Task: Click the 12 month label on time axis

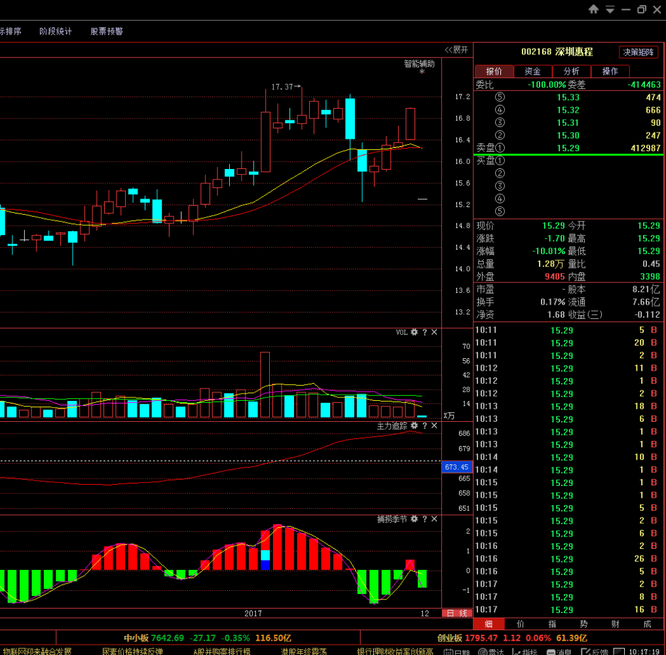Action: pos(425,613)
